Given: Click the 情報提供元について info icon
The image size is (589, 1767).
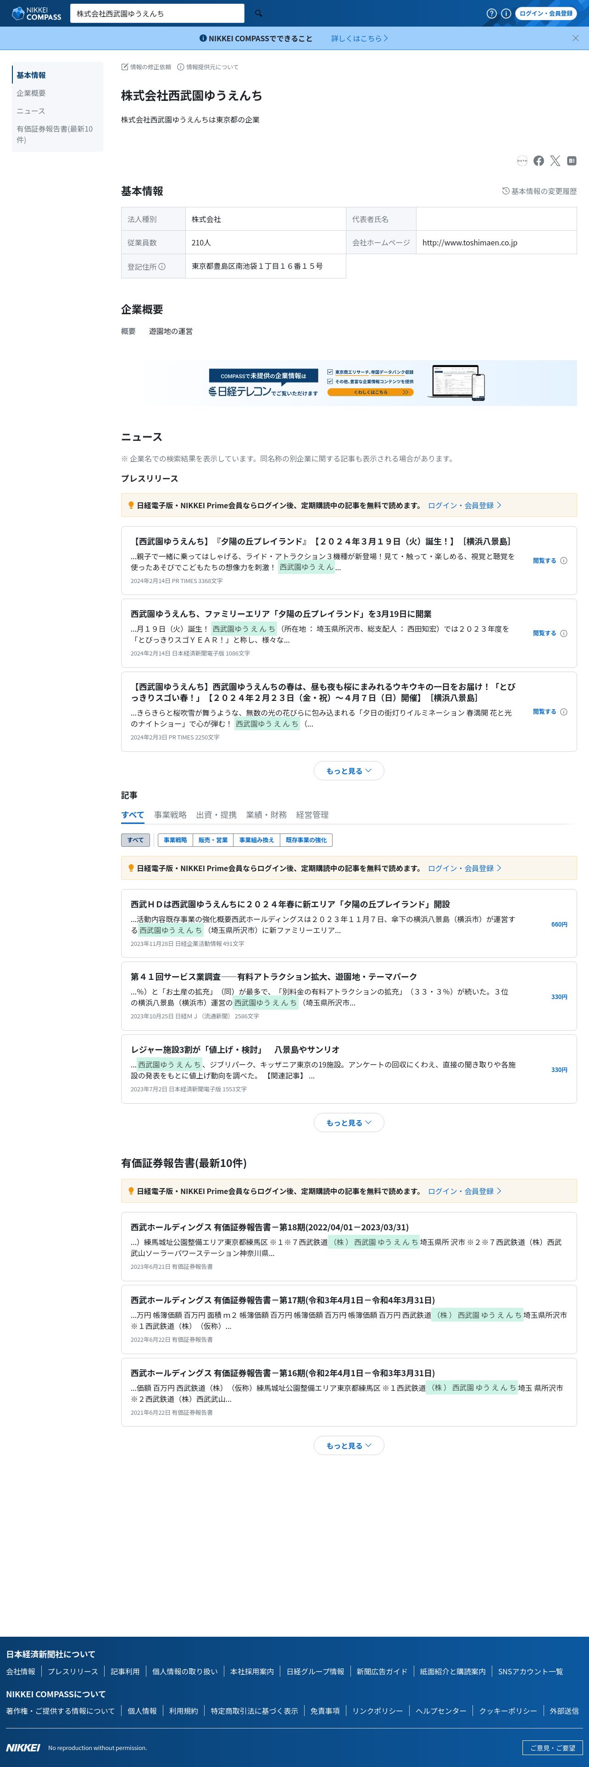Looking at the screenshot, I should click(181, 67).
